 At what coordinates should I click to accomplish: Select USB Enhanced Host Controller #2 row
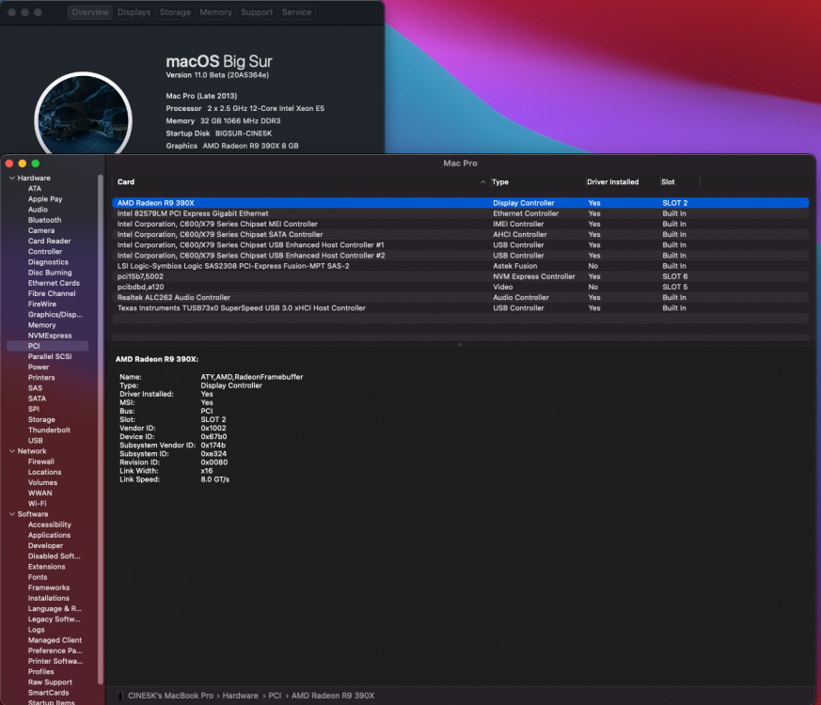pyautogui.click(x=460, y=256)
